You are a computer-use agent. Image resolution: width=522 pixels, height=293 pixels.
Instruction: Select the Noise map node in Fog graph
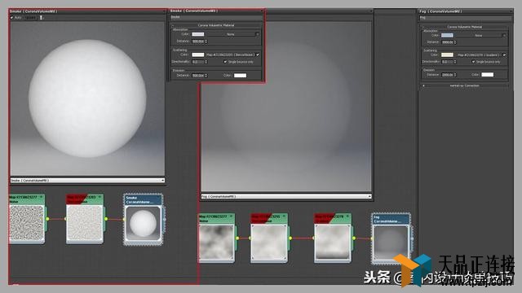coord(217,238)
